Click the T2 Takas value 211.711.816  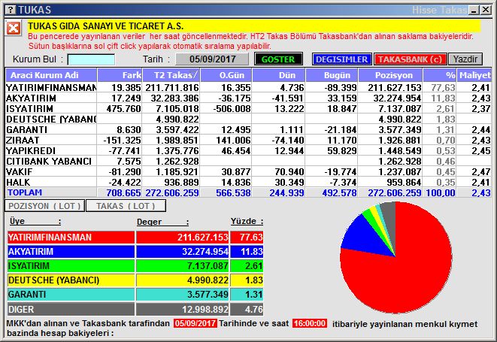click(172, 87)
